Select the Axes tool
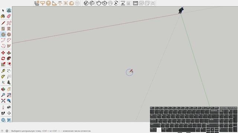This screenshot has height=133, width=238. [x=3, y=82]
